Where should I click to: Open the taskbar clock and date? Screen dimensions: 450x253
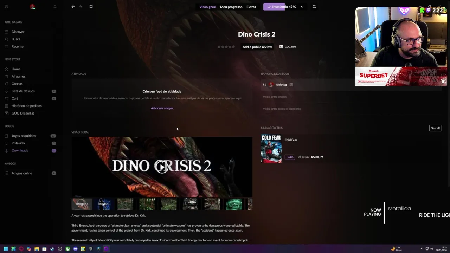442,249
